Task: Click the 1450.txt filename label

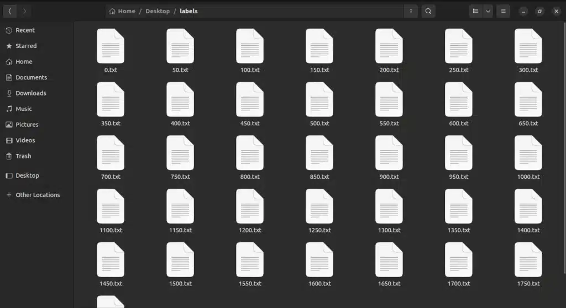Action: (111, 284)
